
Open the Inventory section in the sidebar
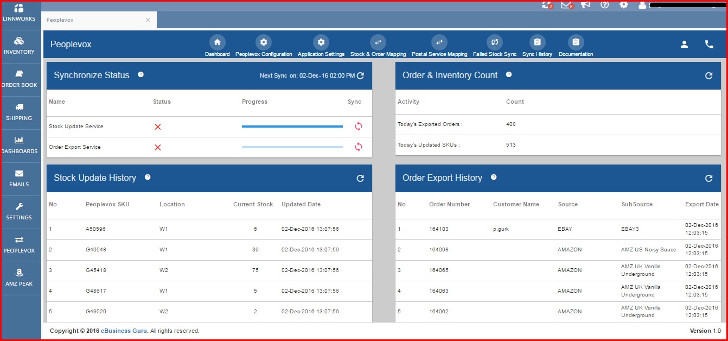click(x=20, y=46)
